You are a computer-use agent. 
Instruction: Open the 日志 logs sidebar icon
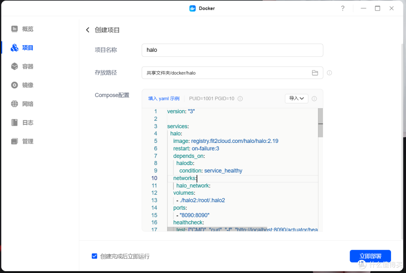pyautogui.click(x=15, y=123)
